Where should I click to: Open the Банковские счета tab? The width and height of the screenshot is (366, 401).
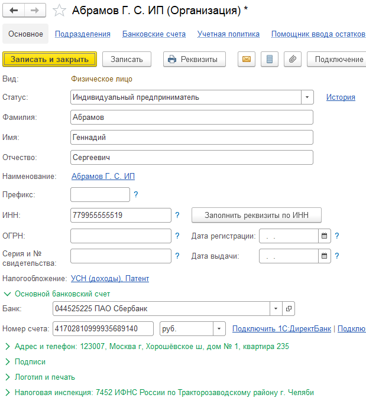tap(154, 34)
